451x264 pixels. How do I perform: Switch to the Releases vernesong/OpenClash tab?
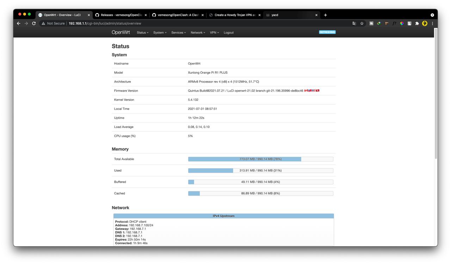(121, 15)
